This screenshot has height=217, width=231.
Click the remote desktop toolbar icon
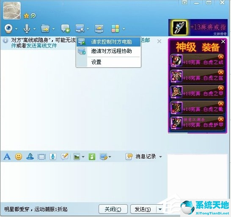tap(80, 28)
